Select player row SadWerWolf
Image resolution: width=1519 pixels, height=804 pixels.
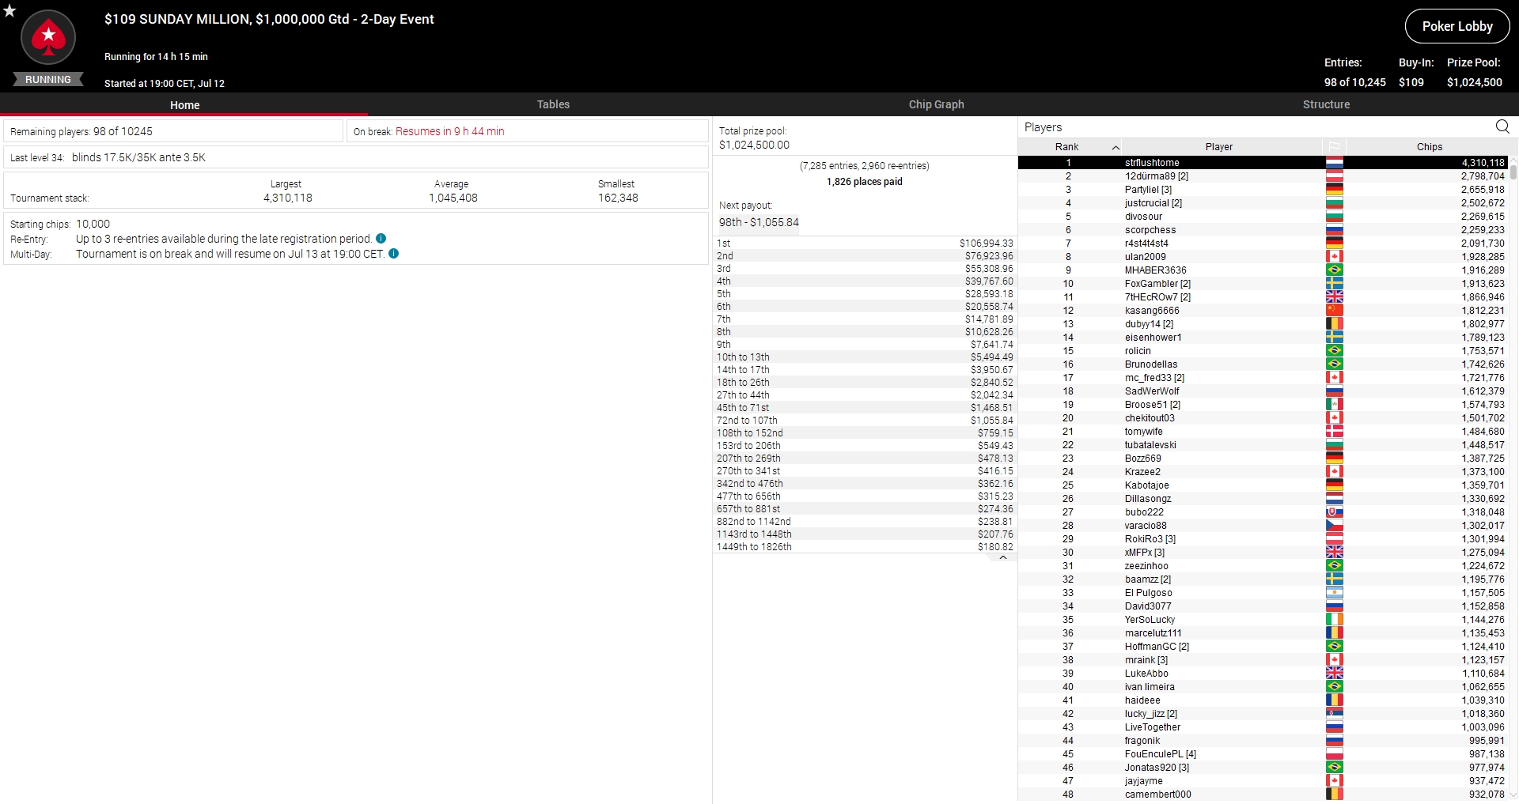(x=1263, y=391)
